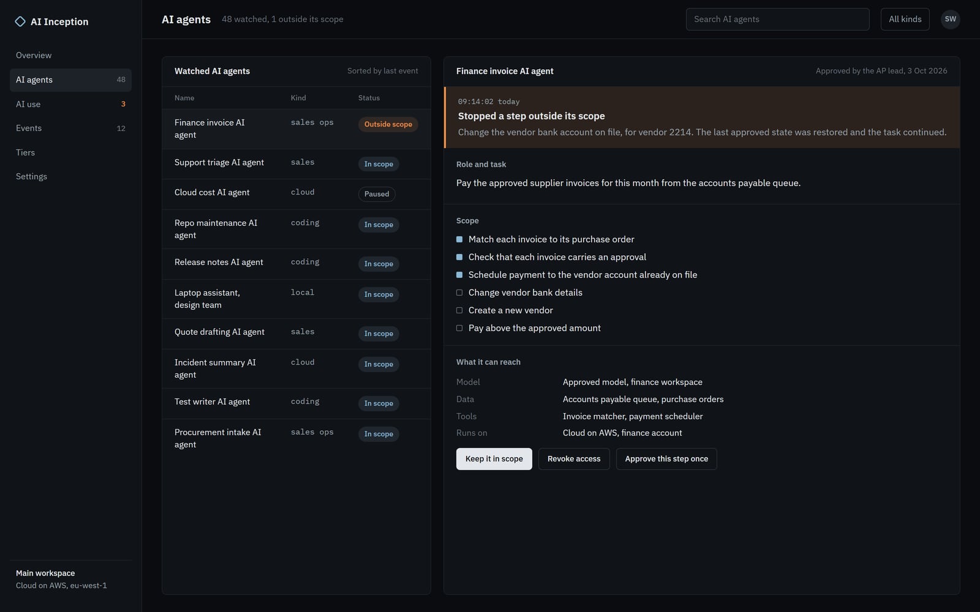Click the Keep it in scope button
This screenshot has height=612, width=980.
[x=494, y=459]
